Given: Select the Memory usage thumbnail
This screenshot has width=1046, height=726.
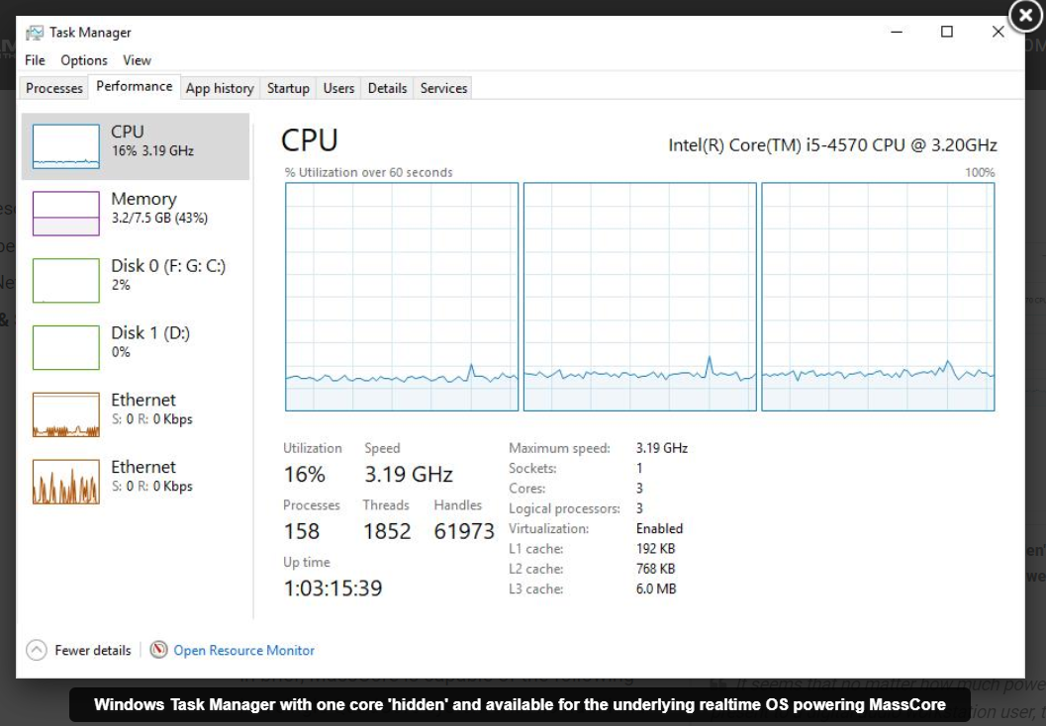Looking at the screenshot, I should pos(66,213).
